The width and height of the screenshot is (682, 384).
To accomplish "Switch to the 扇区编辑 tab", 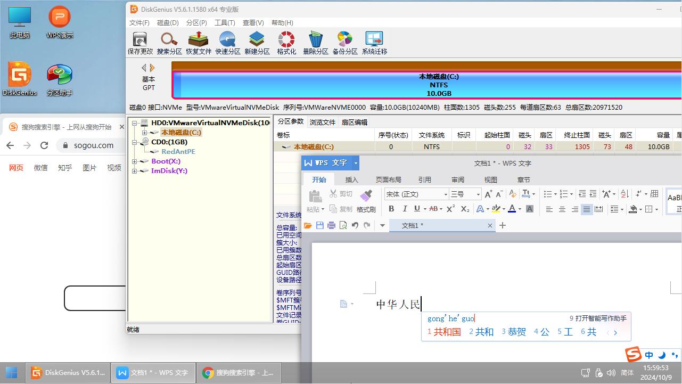I will (x=355, y=122).
